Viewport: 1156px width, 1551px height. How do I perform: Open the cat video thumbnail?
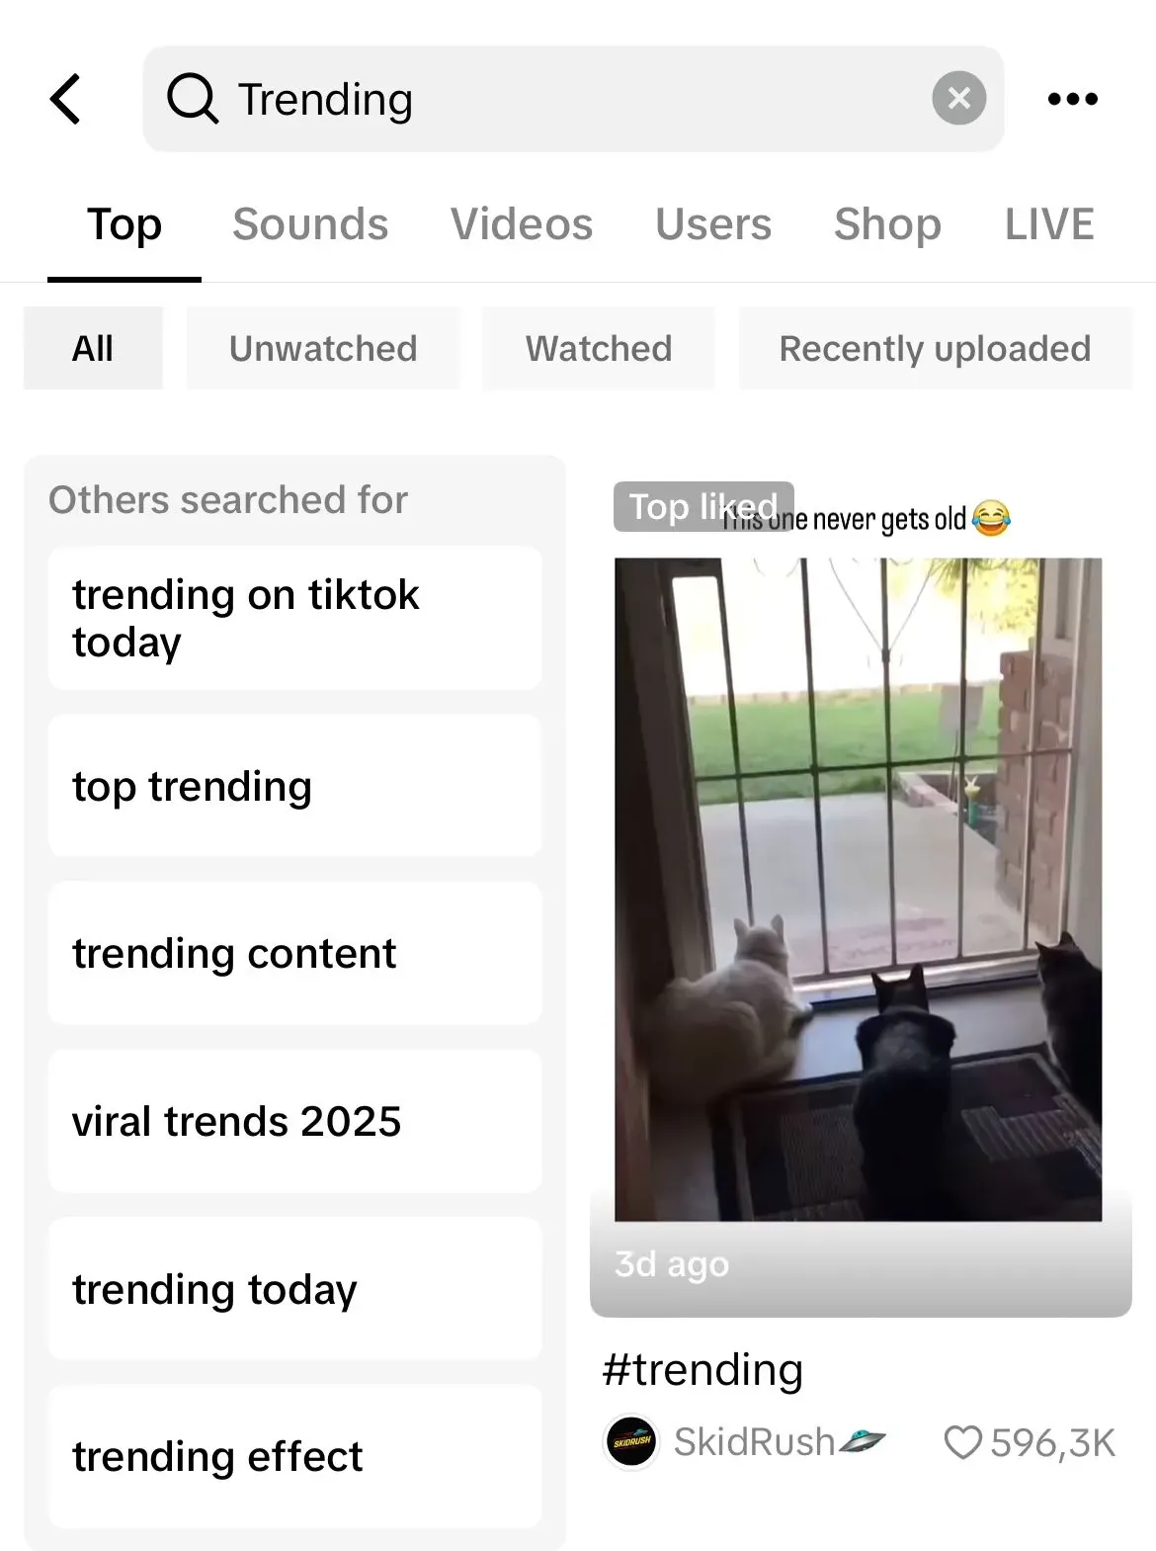858,890
